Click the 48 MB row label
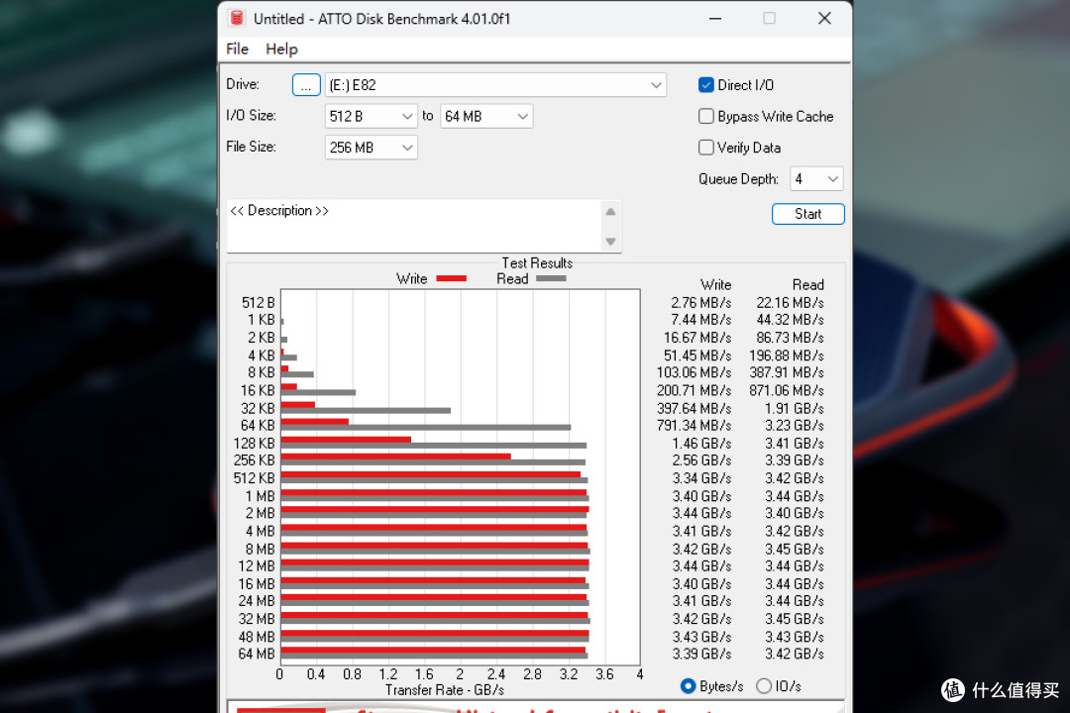The height and width of the screenshot is (713, 1070). click(256, 637)
